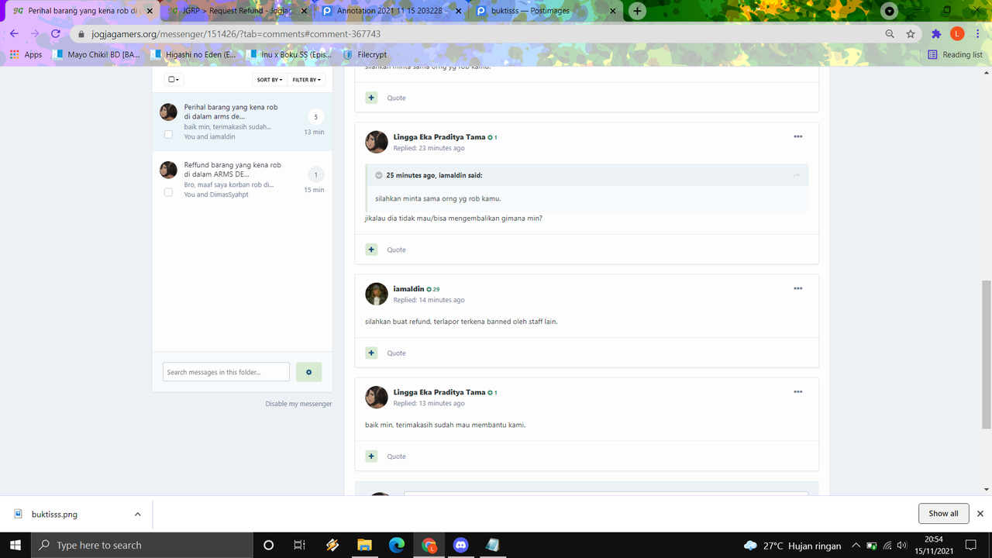Image resolution: width=992 pixels, height=558 pixels.
Task: Open the buktisss.png downloaded file
Action: (x=54, y=514)
